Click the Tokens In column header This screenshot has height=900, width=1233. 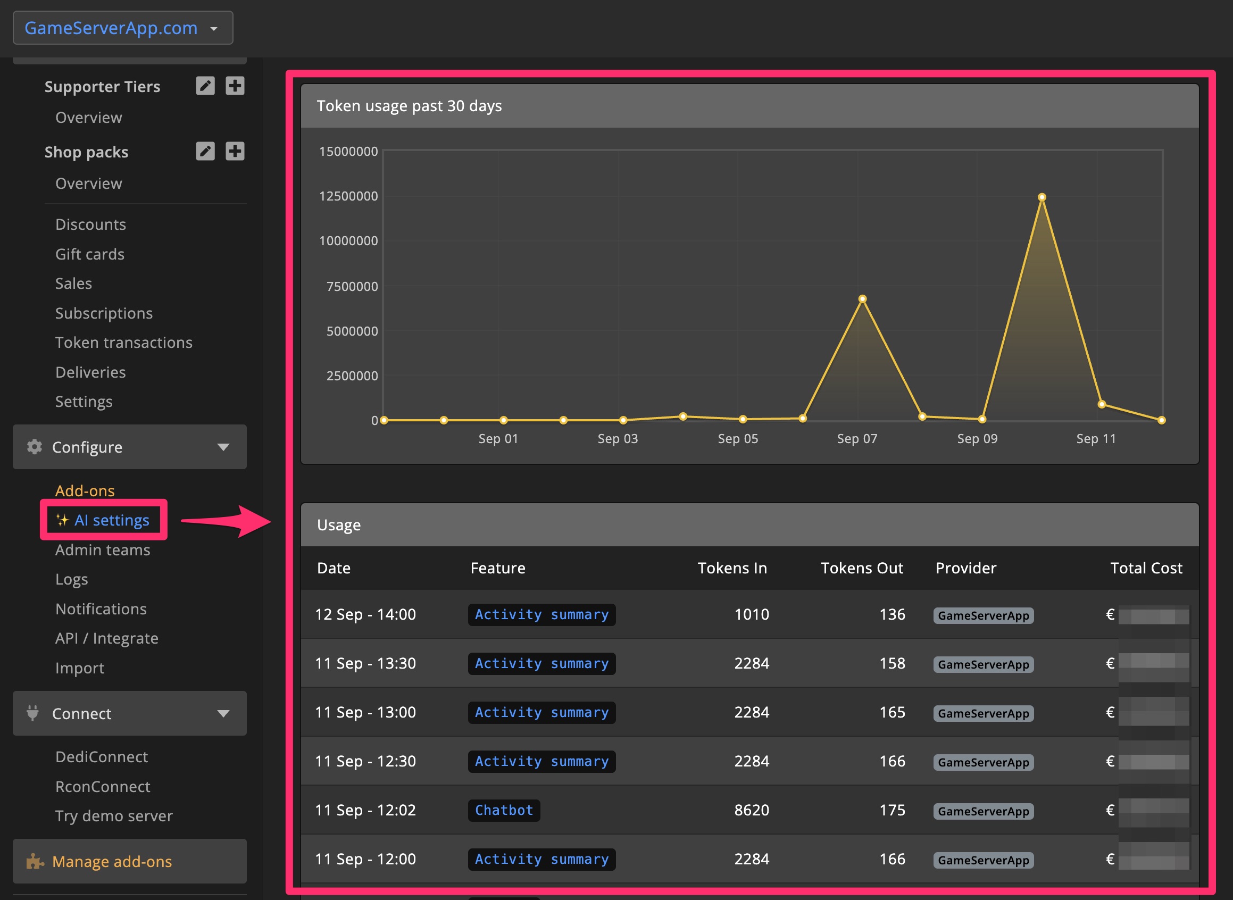click(732, 568)
